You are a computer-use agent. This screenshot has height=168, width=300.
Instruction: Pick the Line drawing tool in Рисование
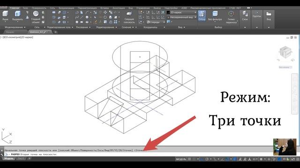[82, 17]
